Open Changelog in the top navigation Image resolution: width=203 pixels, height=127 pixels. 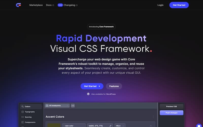coord(70,5)
